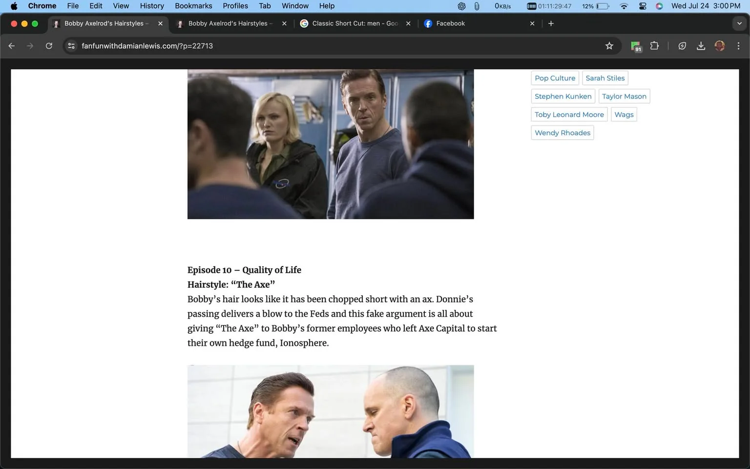
Task: Open Chrome three-dot menu
Action: (738, 46)
